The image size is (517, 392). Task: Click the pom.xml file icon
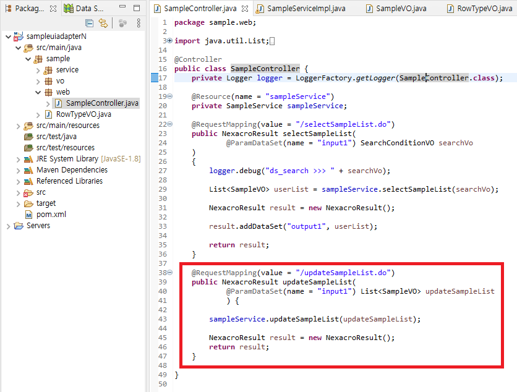coord(28,215)
